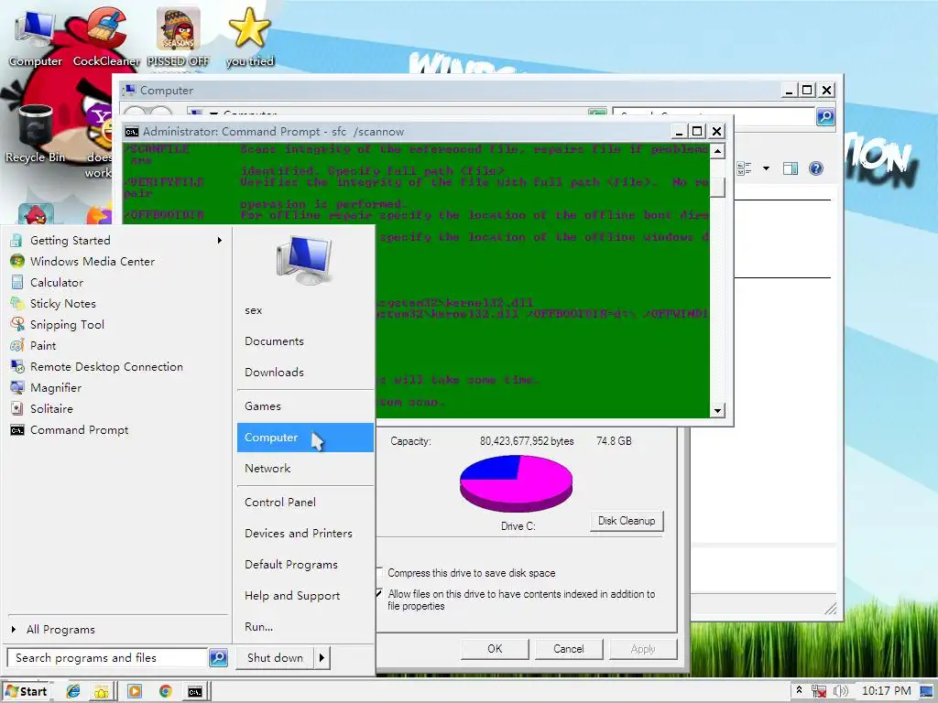Image resolution: width=938 pixels, height=703 pixels.
Task: Click the Computer window title bar icon
Action: pyautogui.click(x=128, y=91)
